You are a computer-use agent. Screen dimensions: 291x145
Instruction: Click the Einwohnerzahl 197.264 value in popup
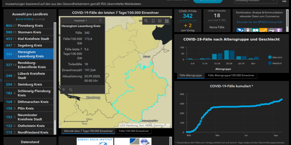click(90, 70)
